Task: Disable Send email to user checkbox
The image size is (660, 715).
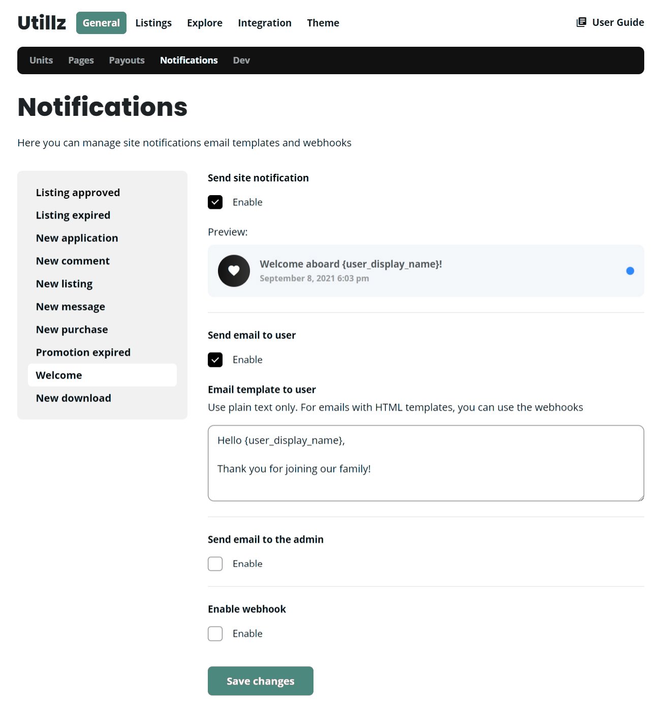Action: [215, 360]
